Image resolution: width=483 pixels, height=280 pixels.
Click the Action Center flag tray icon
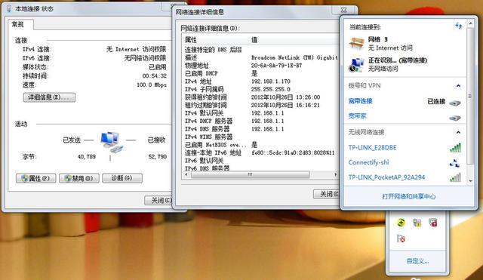401,238
